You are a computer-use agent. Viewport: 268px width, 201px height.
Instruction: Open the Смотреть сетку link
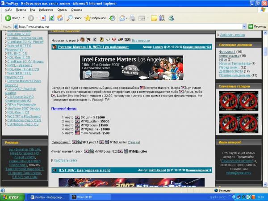(x=66, y=160)
